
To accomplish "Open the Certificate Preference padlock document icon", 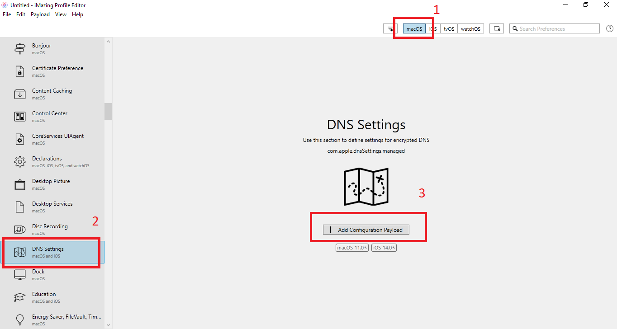I will 20,71.
